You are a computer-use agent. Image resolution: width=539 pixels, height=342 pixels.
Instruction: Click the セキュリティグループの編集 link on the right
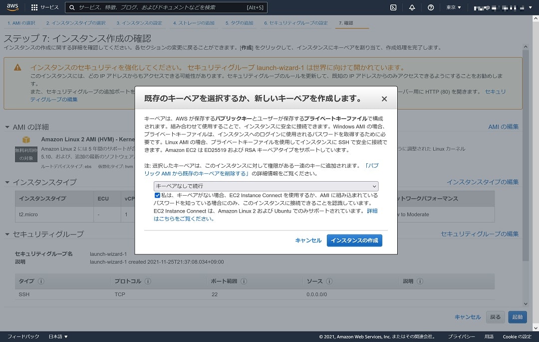pyautogui.click(x=480, y=234)
